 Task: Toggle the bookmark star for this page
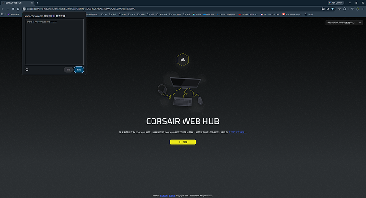point(332,9)
